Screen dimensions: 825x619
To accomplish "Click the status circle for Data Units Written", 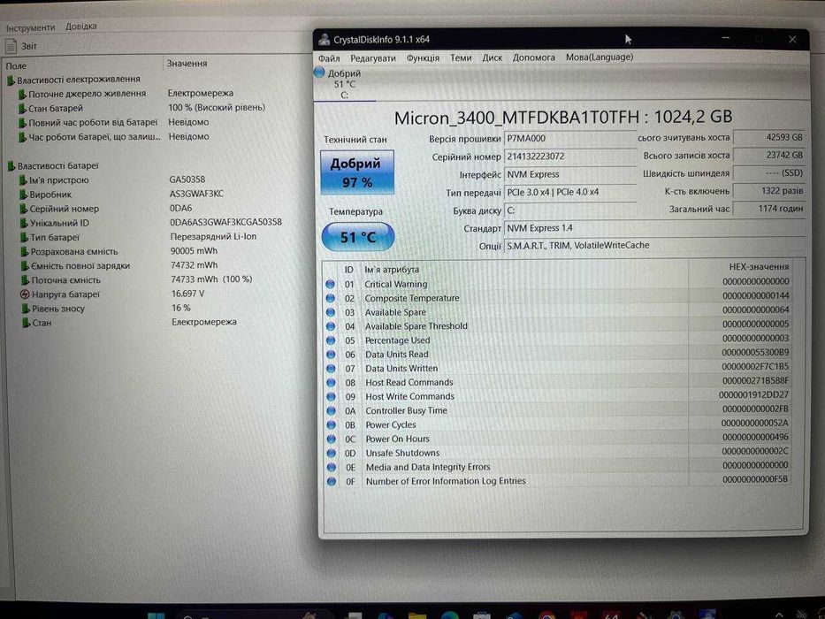I will [331, 369].
